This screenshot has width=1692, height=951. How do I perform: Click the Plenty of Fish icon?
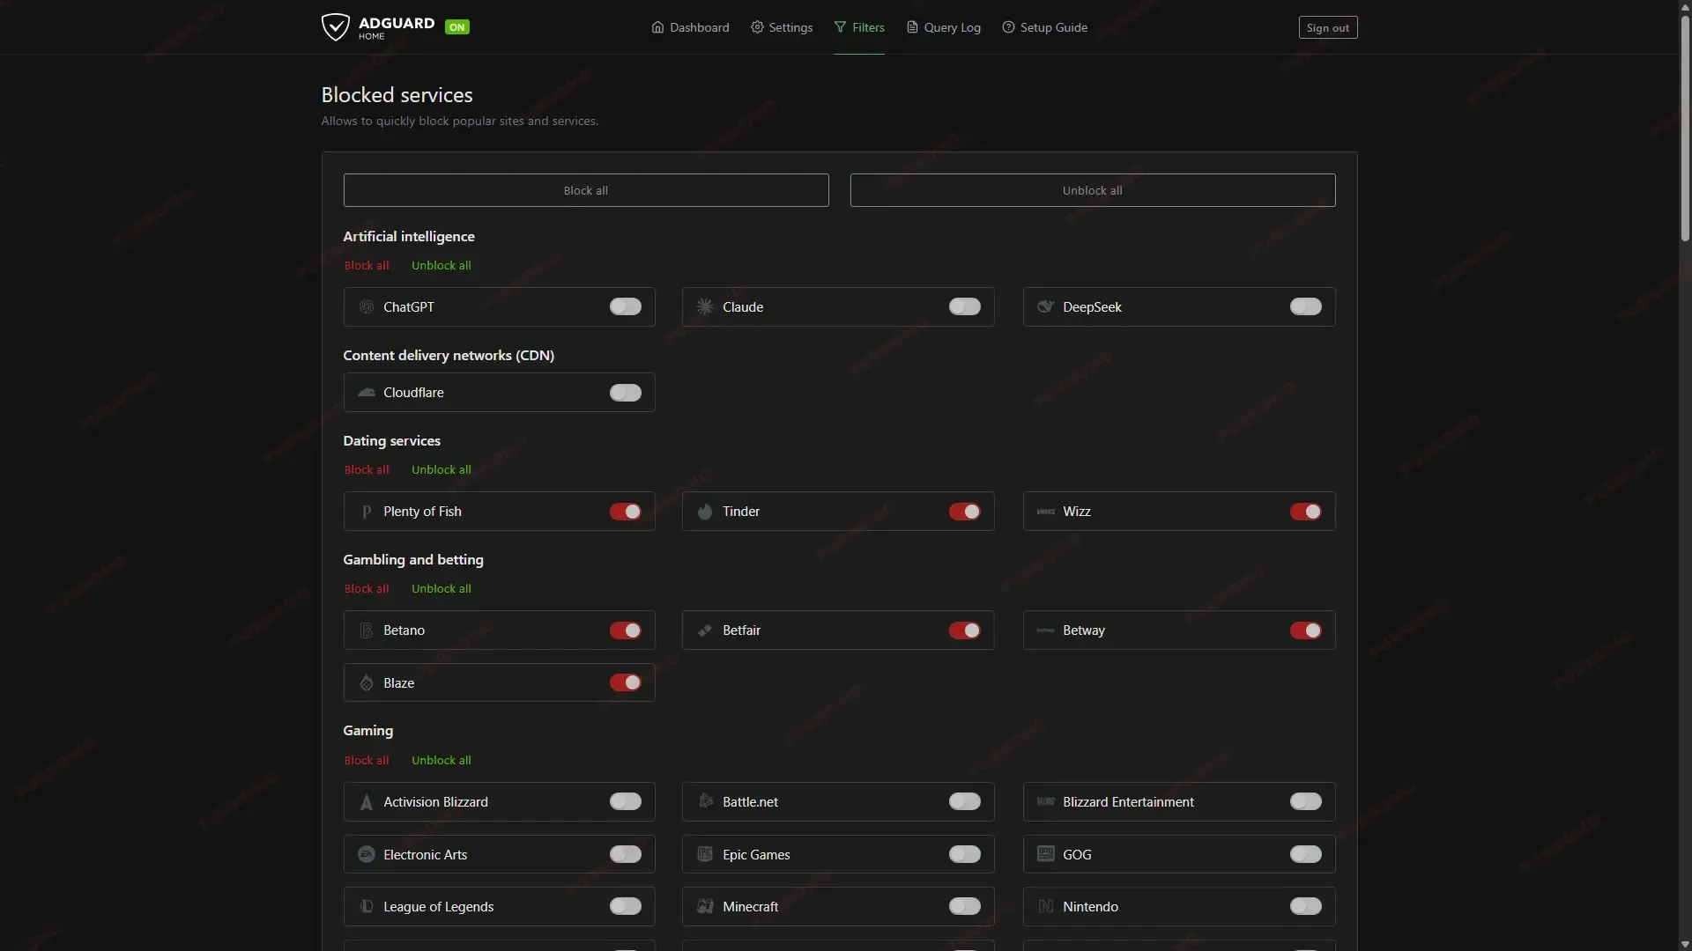(x=367, y=512)
